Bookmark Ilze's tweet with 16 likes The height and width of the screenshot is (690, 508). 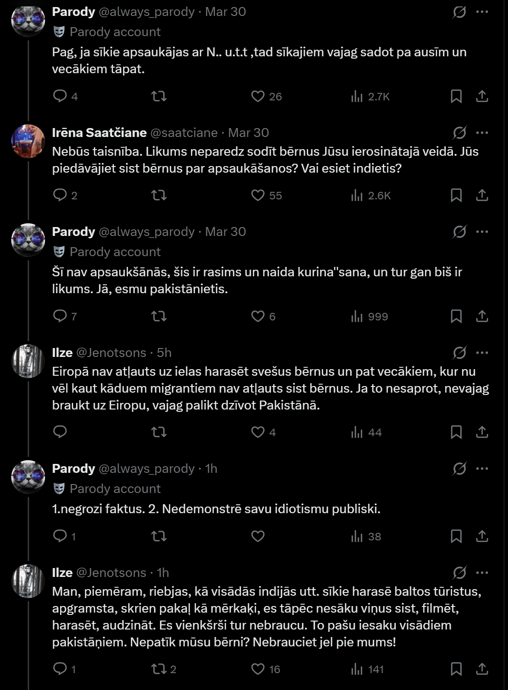pyautogui.click(x=456, y=669)
